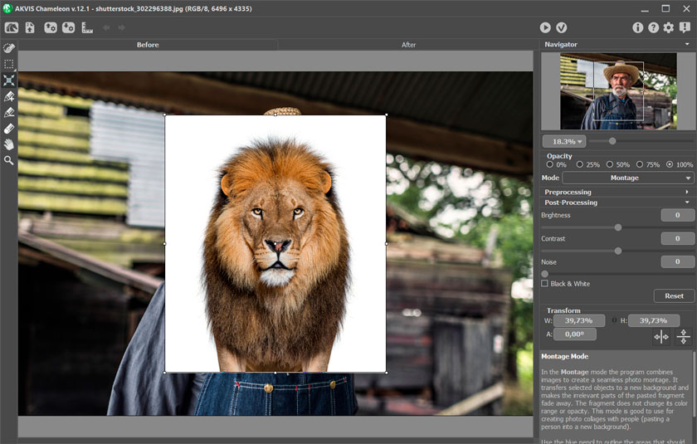697x444 pixels.
Task: Click the undo arrow
Action: 107,28
